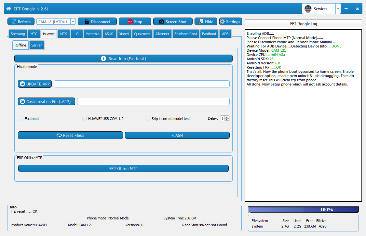Image resolution: width=366 pixels, height=236 pixels.
Task: Click the EFT logo icon beside Services
Action: (x=308, y=9)
